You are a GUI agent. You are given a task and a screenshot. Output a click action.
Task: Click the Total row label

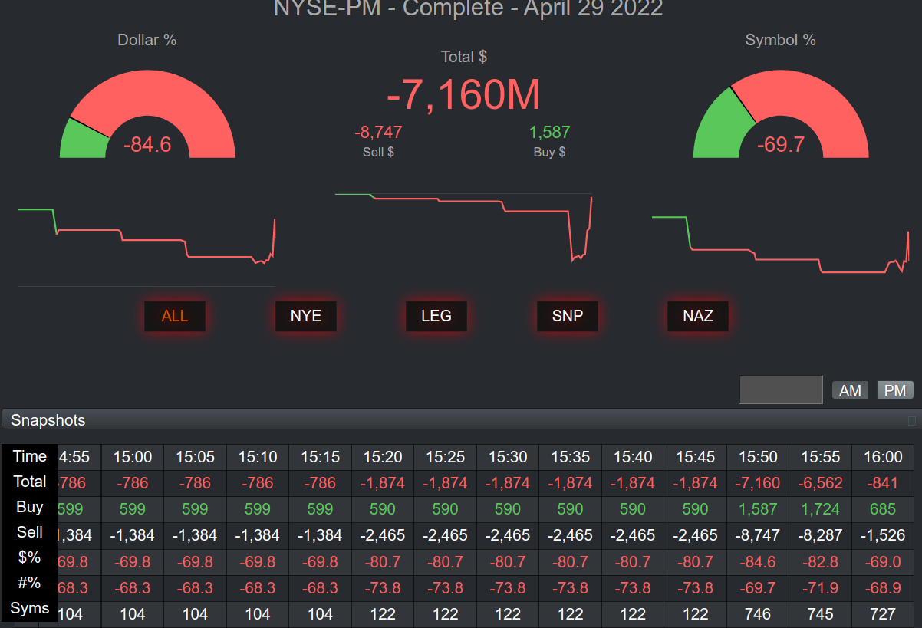(30, 482)
